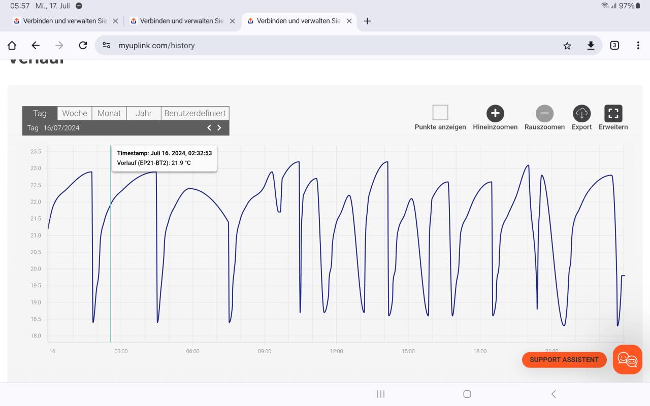The image size is (650, 406).
Task: Click the 06:00 x-axis label
Action: 192,351
